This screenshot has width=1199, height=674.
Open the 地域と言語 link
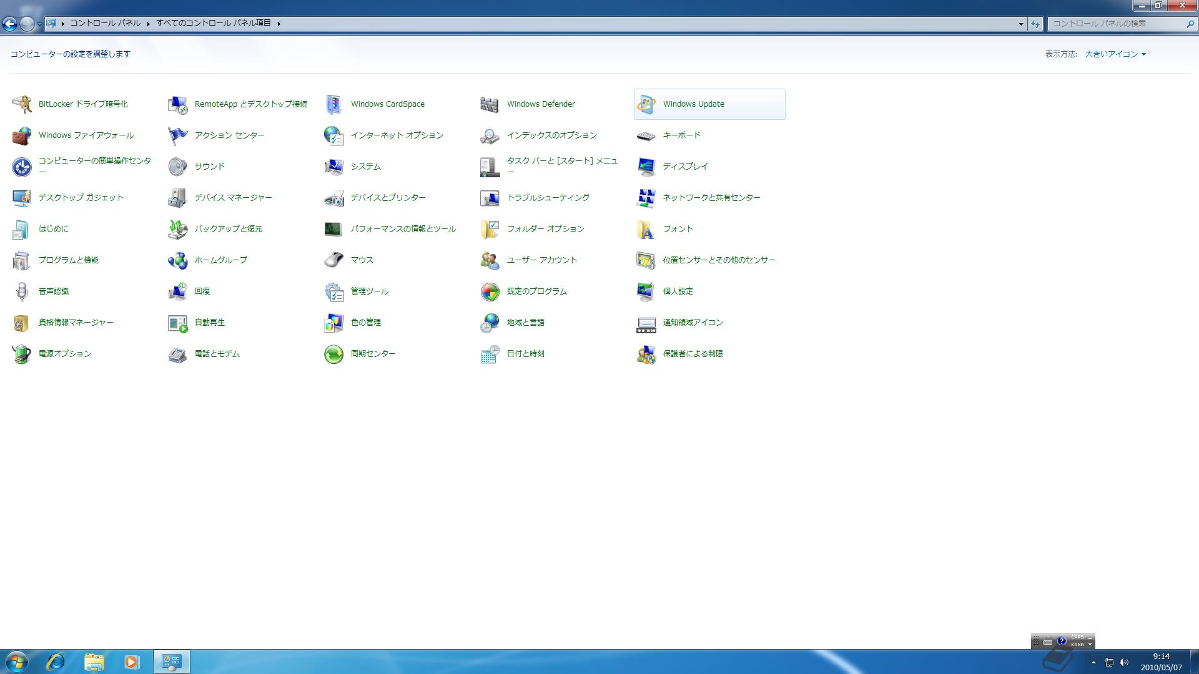[525, 323]
